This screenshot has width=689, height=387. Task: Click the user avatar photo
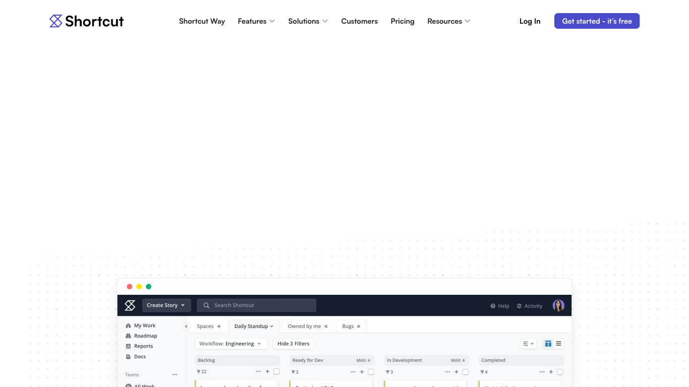pyautogui.click(x=558, y=305)
